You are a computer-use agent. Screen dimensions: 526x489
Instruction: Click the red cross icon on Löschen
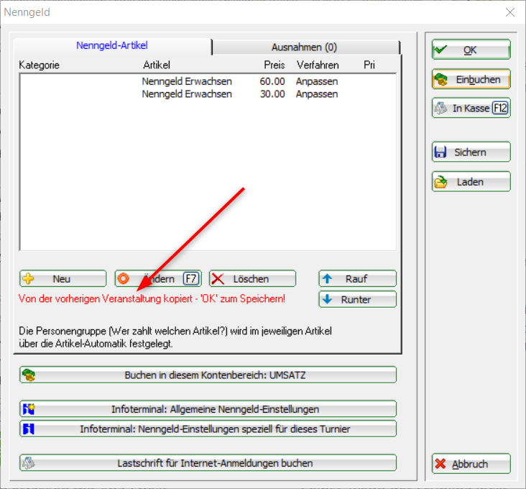[x=218, y=278]
